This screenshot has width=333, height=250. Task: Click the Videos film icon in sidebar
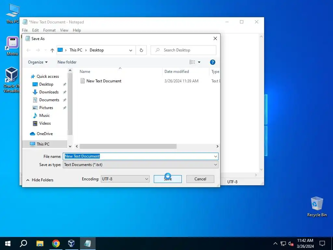pyautogui.click(x=35, y=123)
